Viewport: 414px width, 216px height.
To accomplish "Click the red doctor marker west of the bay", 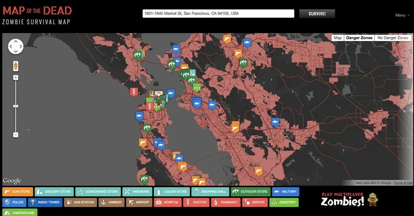I will pos(134,92).
